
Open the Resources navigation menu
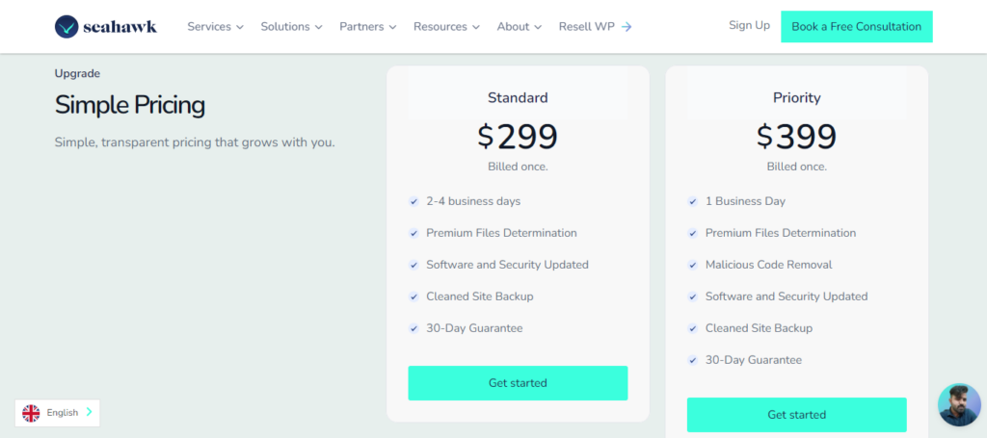(x=446, y=27)
